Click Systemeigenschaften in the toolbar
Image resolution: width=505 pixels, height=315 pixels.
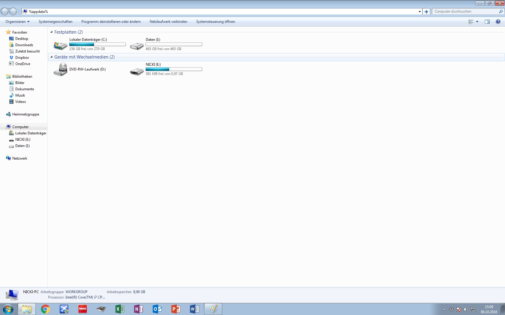[56, 22]
